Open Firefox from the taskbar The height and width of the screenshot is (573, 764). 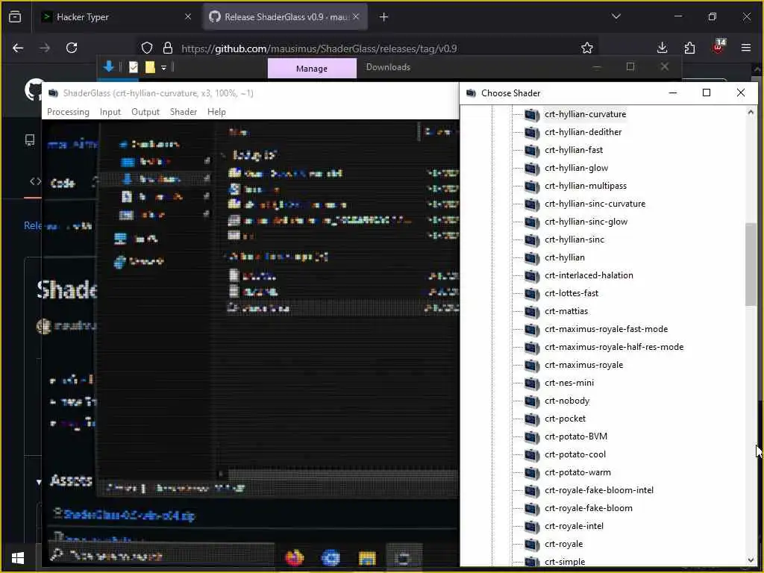[x=294, y=557]
